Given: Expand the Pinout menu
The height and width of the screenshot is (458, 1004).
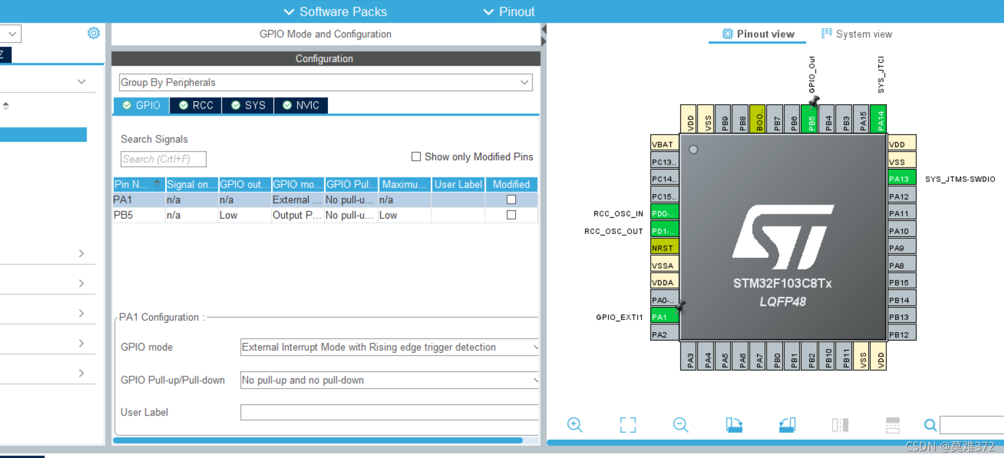Looking at the screenshot, I should (x=509, y=12).
